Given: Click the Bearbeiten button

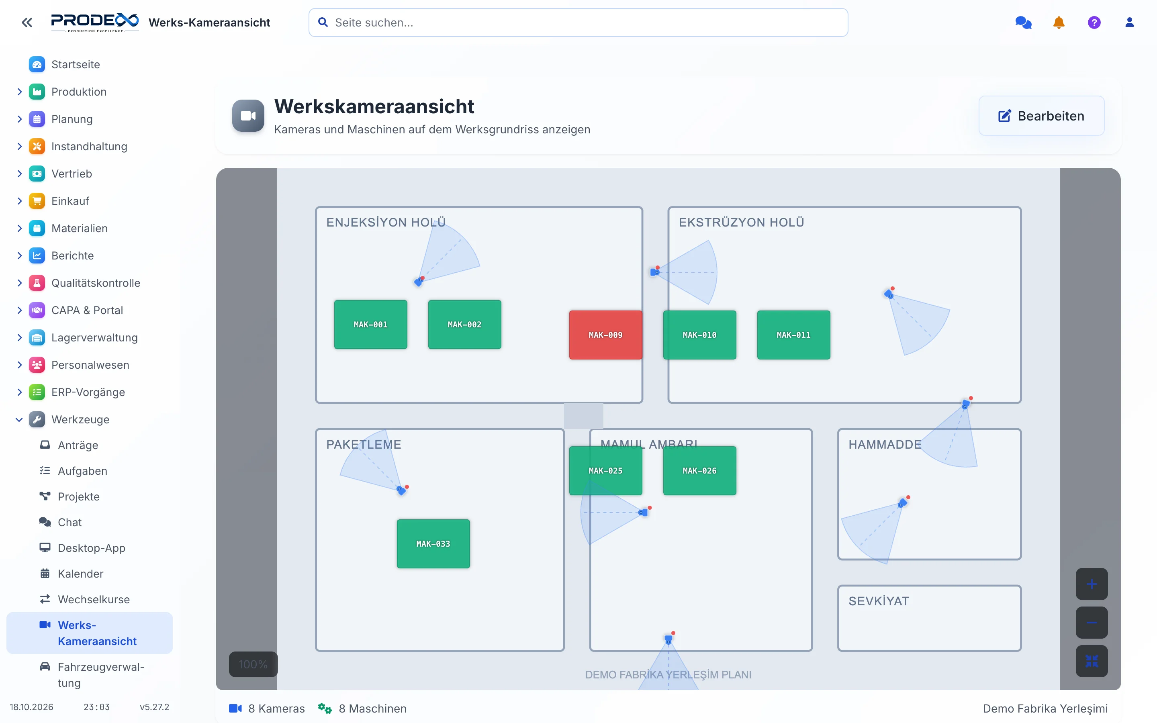Looking at the screenshot, I should coord(1041,116).
